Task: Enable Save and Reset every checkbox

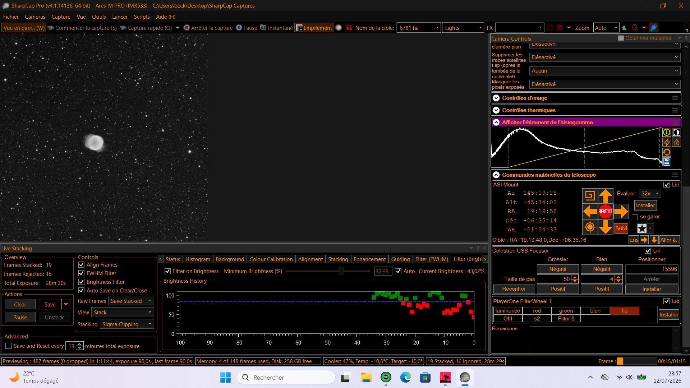Action: pos(9,346)
